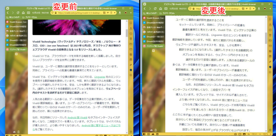Expand address dropdown in left window
The width and height of the screenshot is (276, 136).
[x=115, y=13]
